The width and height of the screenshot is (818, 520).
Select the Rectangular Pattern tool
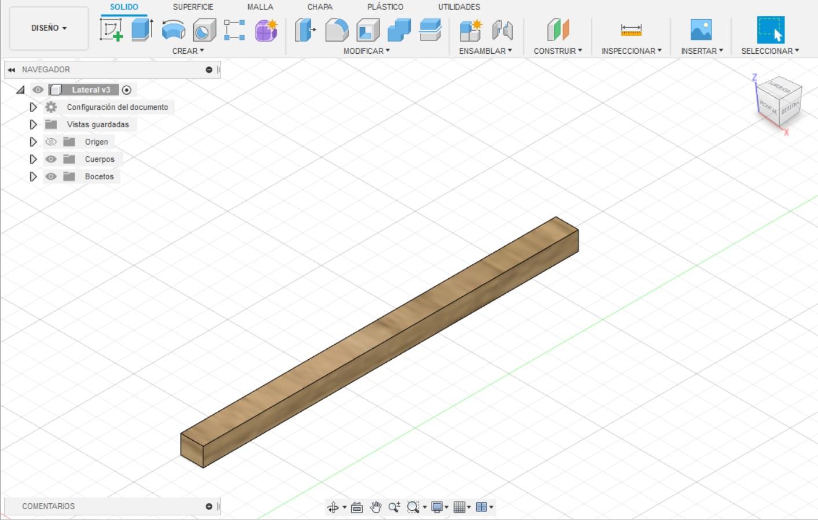(x=234, y=29)
